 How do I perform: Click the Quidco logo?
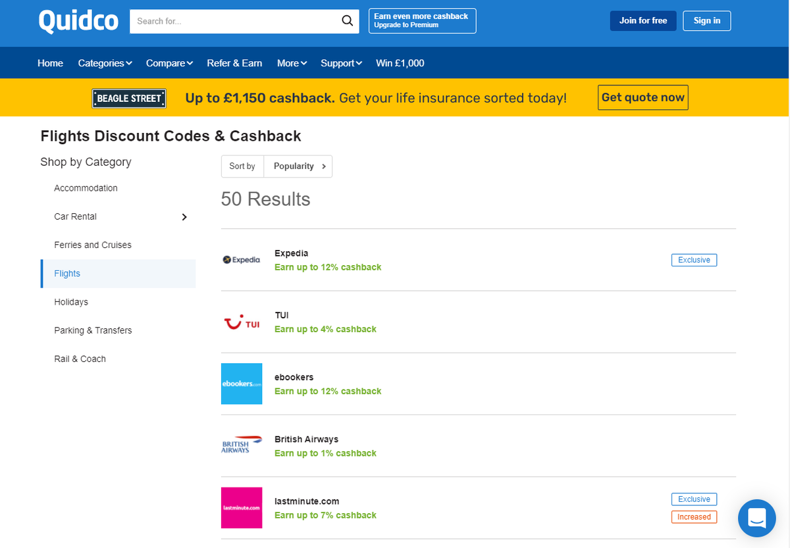pos(78,20)
